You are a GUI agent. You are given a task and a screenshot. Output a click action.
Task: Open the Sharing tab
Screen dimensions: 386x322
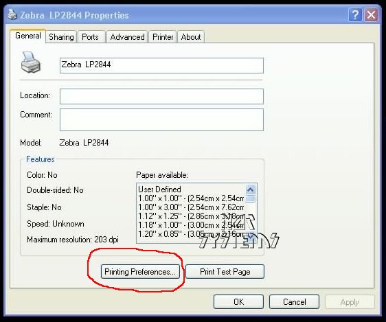[61, 37]
